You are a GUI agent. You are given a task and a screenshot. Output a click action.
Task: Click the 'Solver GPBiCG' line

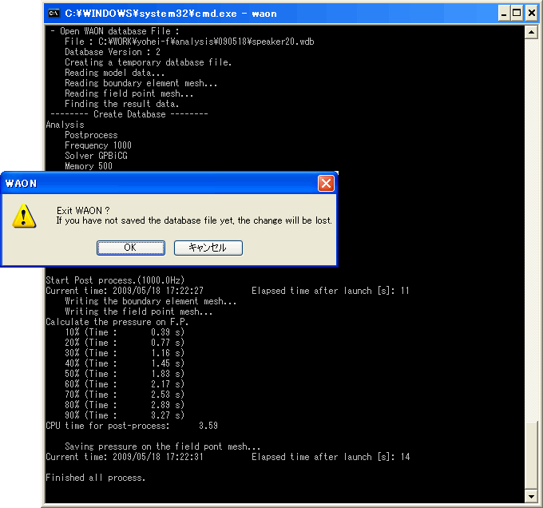click(x=96, y=156)
